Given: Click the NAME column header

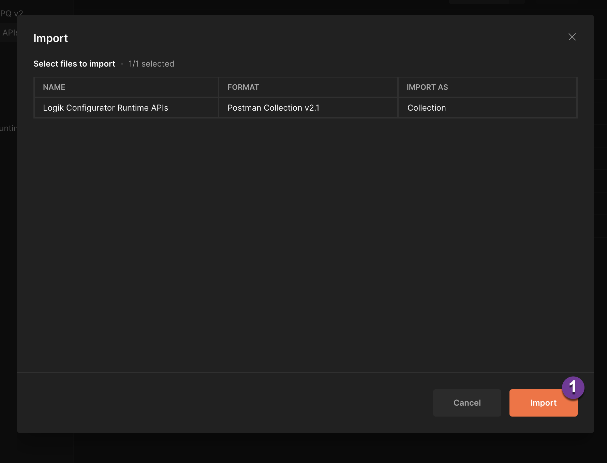Looking at the screenshot, I should (54, 87).
